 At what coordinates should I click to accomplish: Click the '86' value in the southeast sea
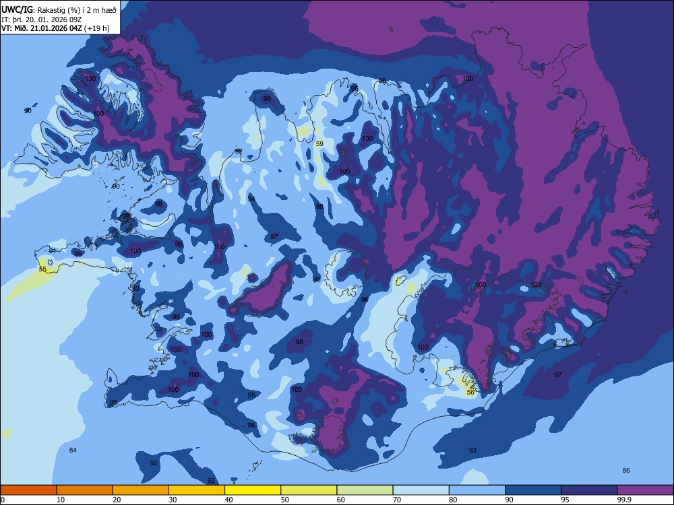(626, 470)
